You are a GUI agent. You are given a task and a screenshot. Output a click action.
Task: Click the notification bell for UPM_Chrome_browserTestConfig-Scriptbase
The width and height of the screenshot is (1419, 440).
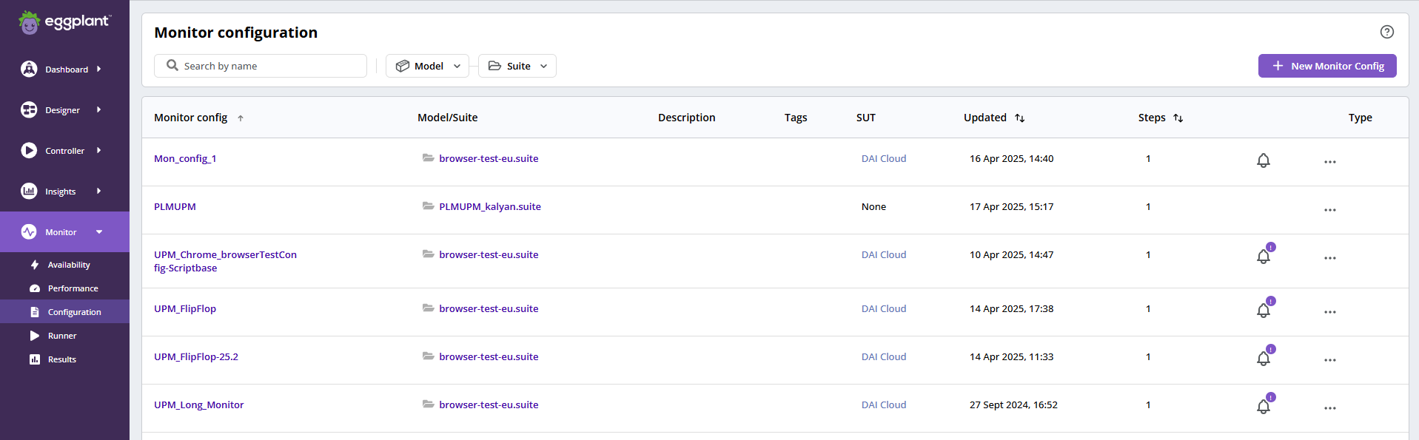[1264, 257]
